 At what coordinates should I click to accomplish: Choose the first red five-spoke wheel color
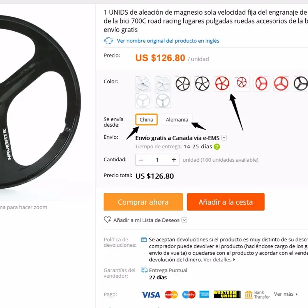pyautogui.click(x=222, y=84)
